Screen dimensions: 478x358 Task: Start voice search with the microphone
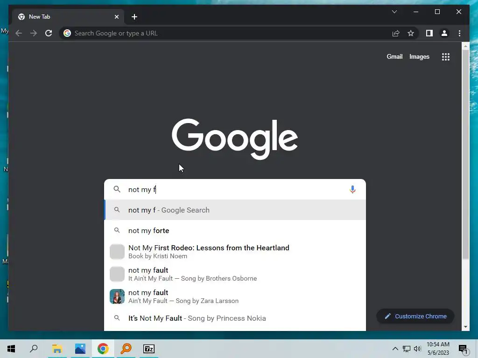point(352,189)
